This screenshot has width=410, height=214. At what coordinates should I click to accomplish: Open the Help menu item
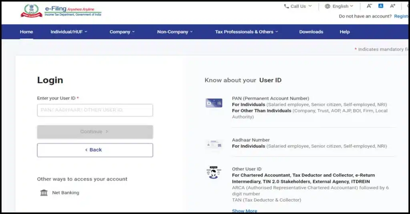pos(345,32)
